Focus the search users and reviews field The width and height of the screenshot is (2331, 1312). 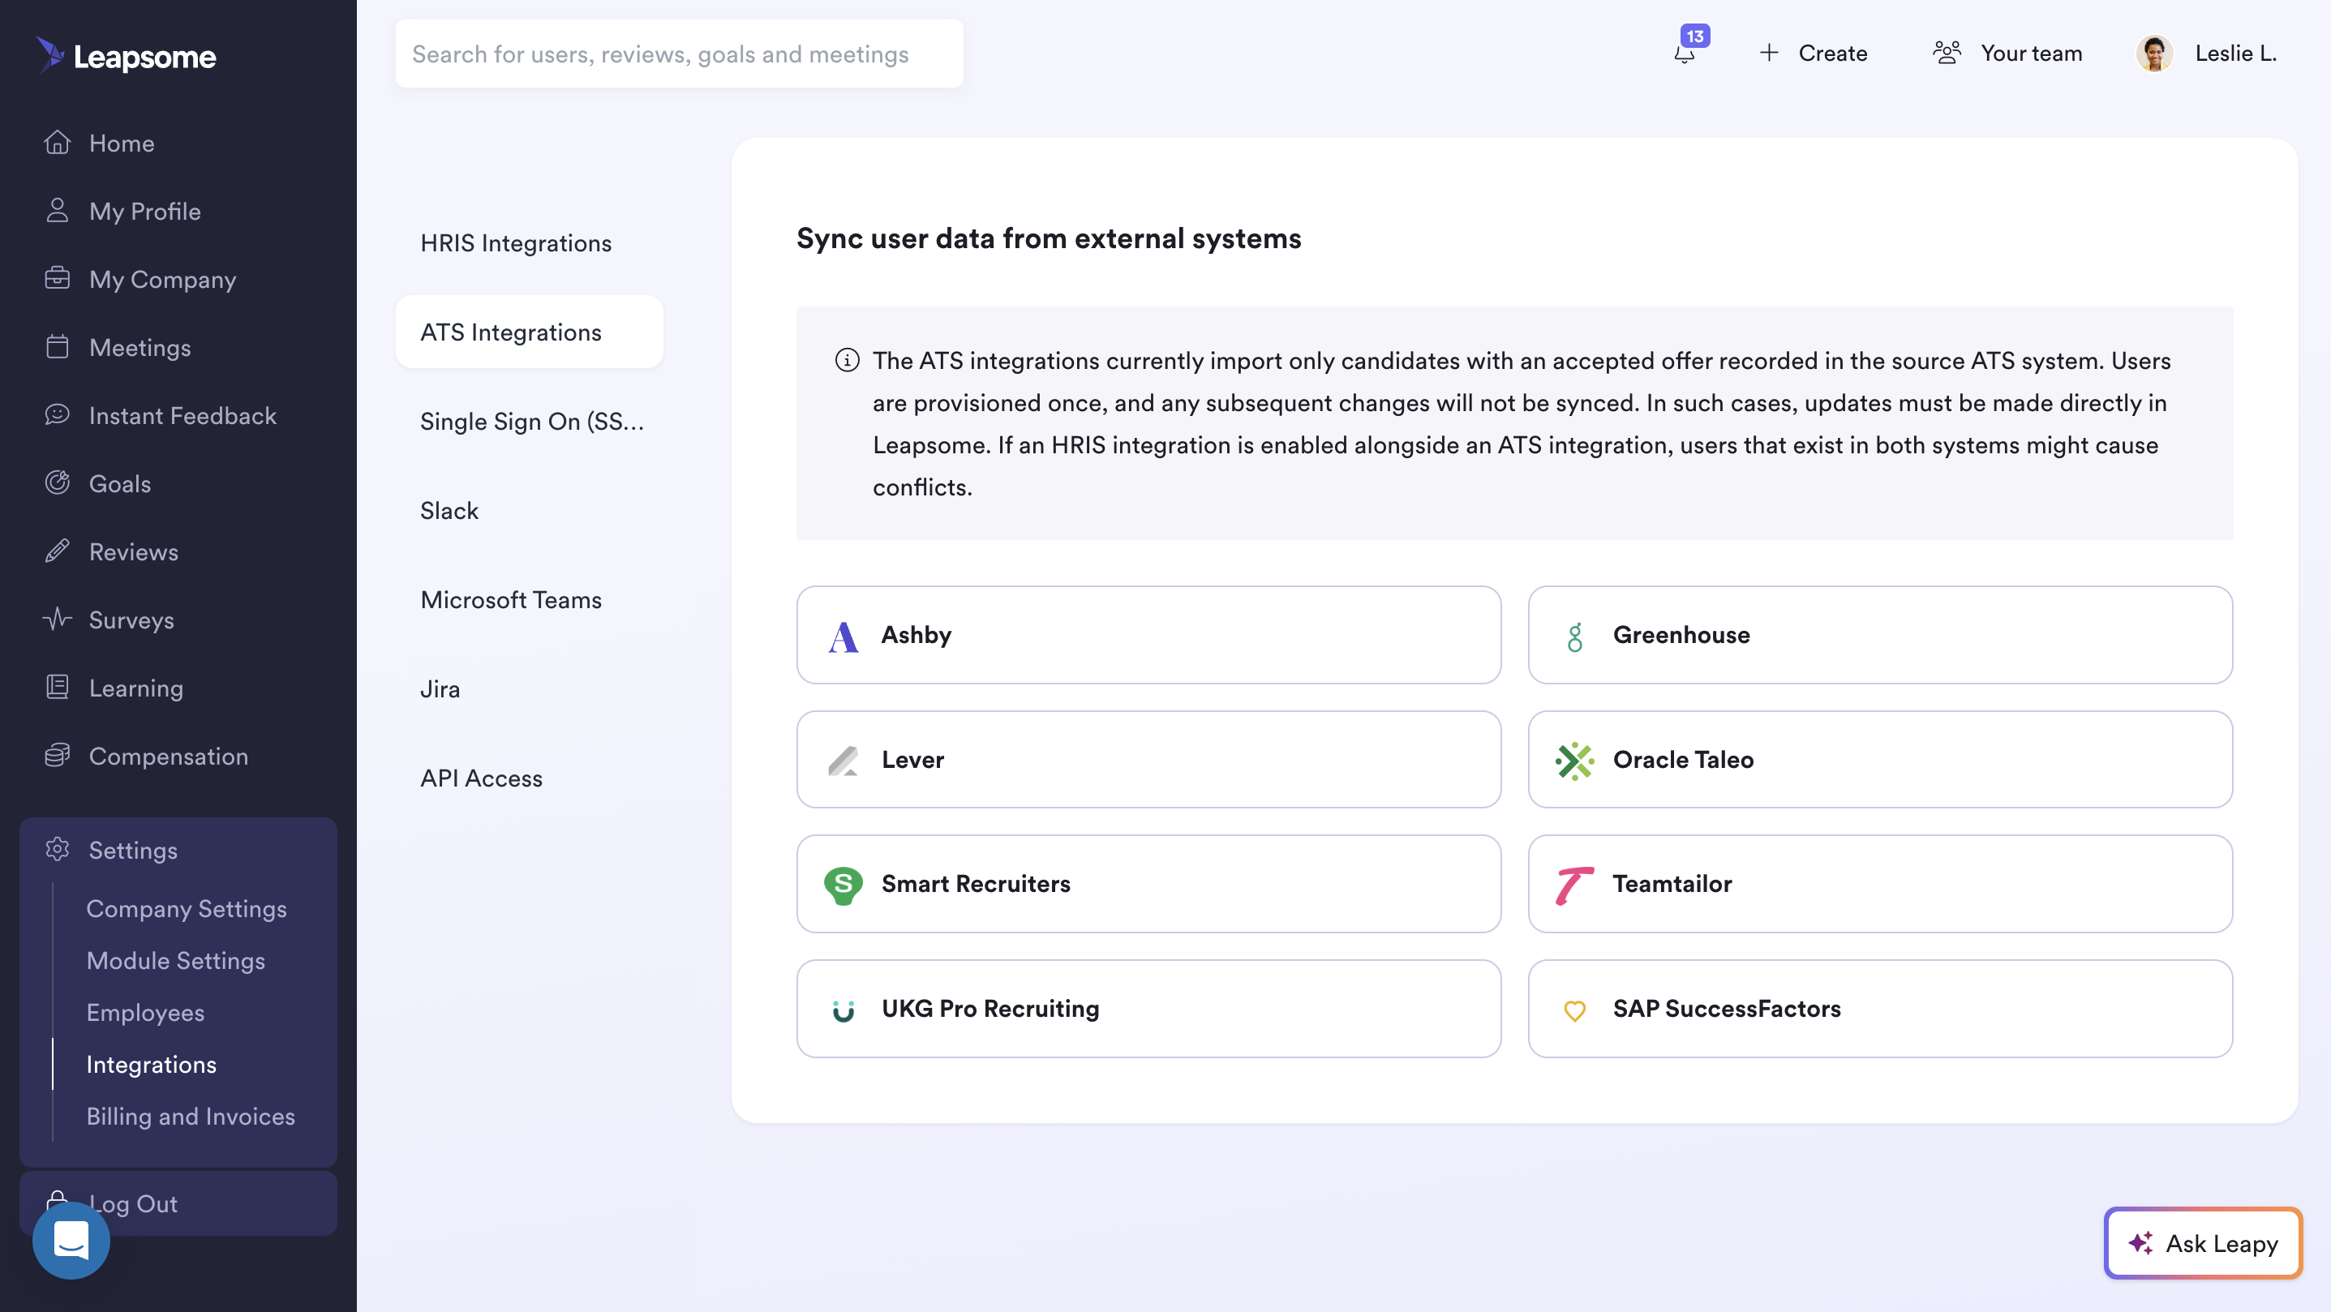point(679,54)
